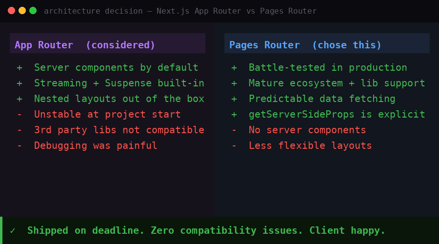Click plus sign before 'getServerSideProps is explicit'
439x244 pixels.
(x=234, y=115)
